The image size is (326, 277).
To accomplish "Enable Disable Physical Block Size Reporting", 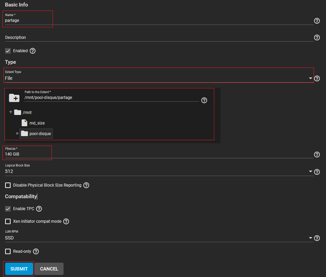I will pos(8,185).
